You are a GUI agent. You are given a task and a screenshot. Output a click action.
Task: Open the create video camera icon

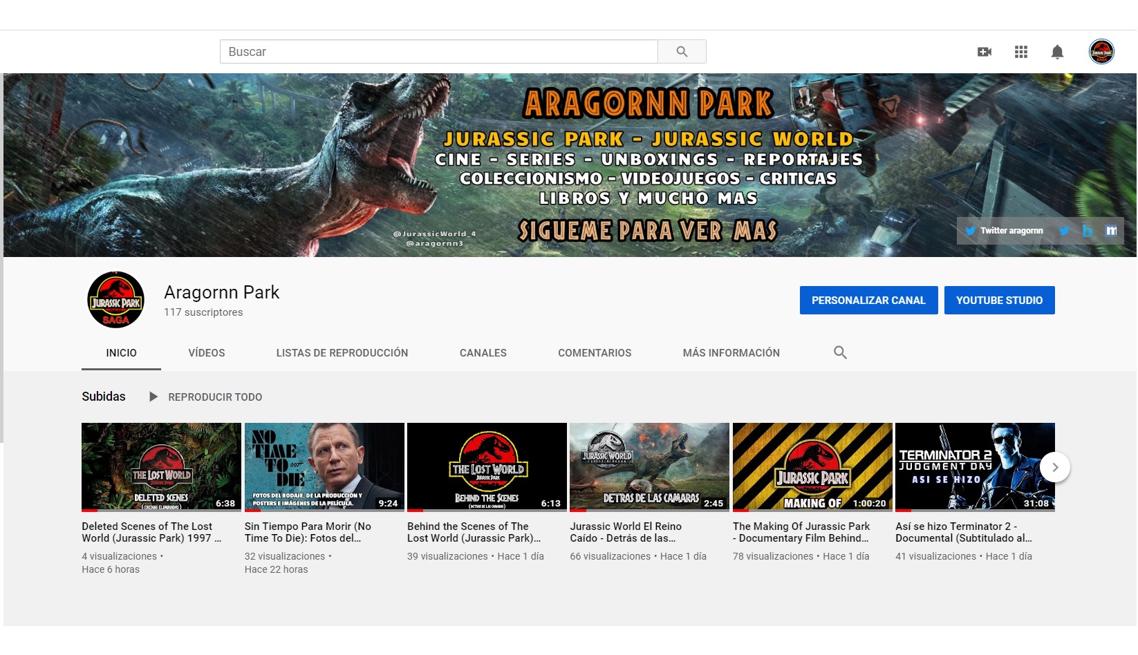pos(985,52)
